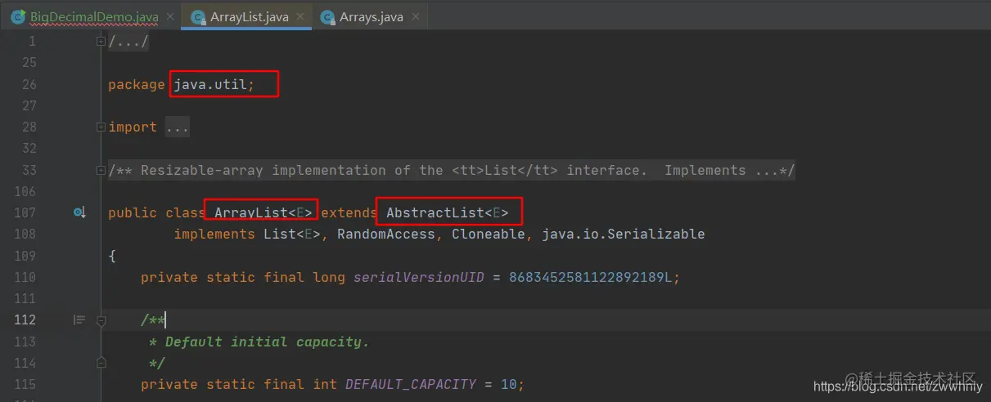Expand the folded class Javadoc on line 33
991x402 pixels.
101,170
